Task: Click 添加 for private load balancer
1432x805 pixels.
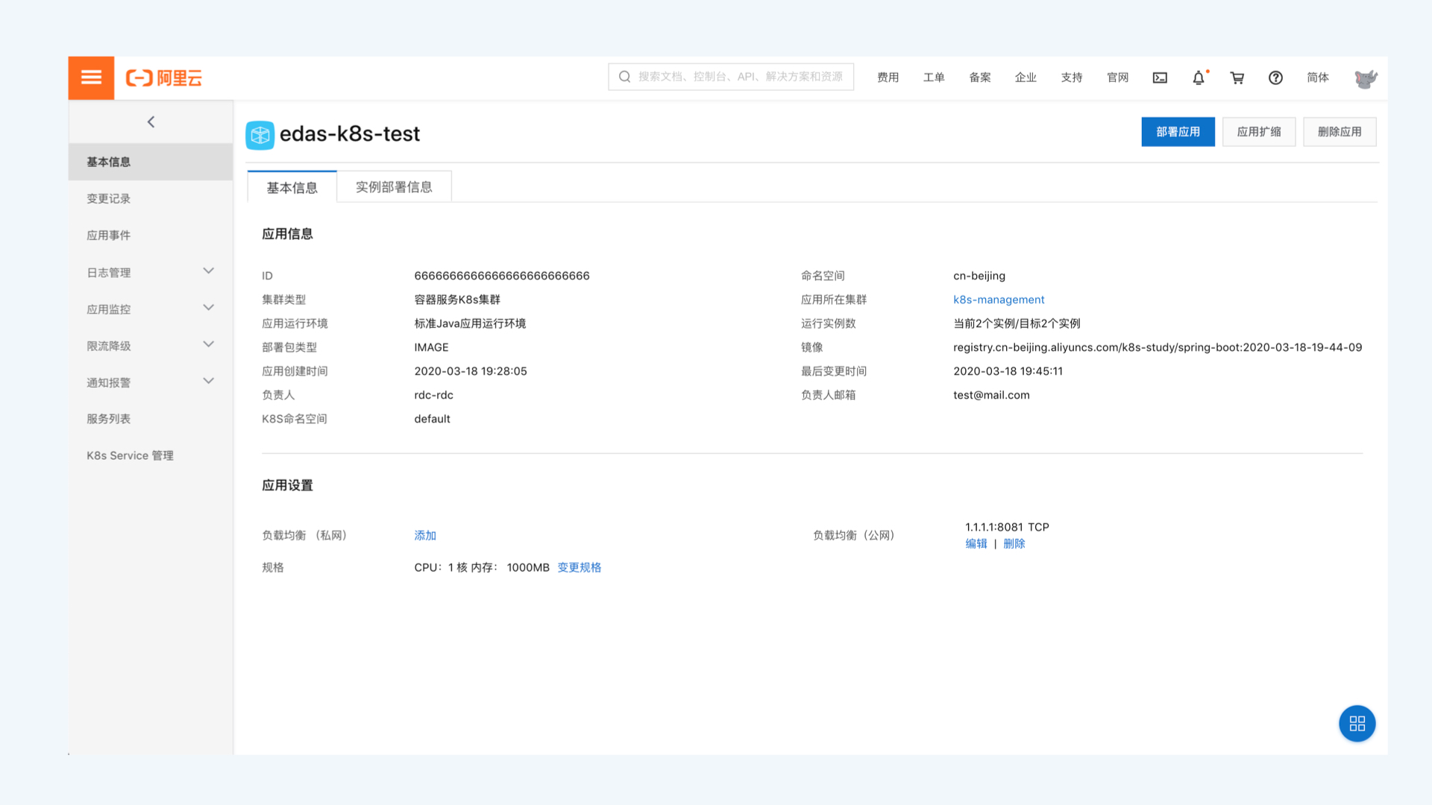Action: pyautogui.click(x=425, y=535)
